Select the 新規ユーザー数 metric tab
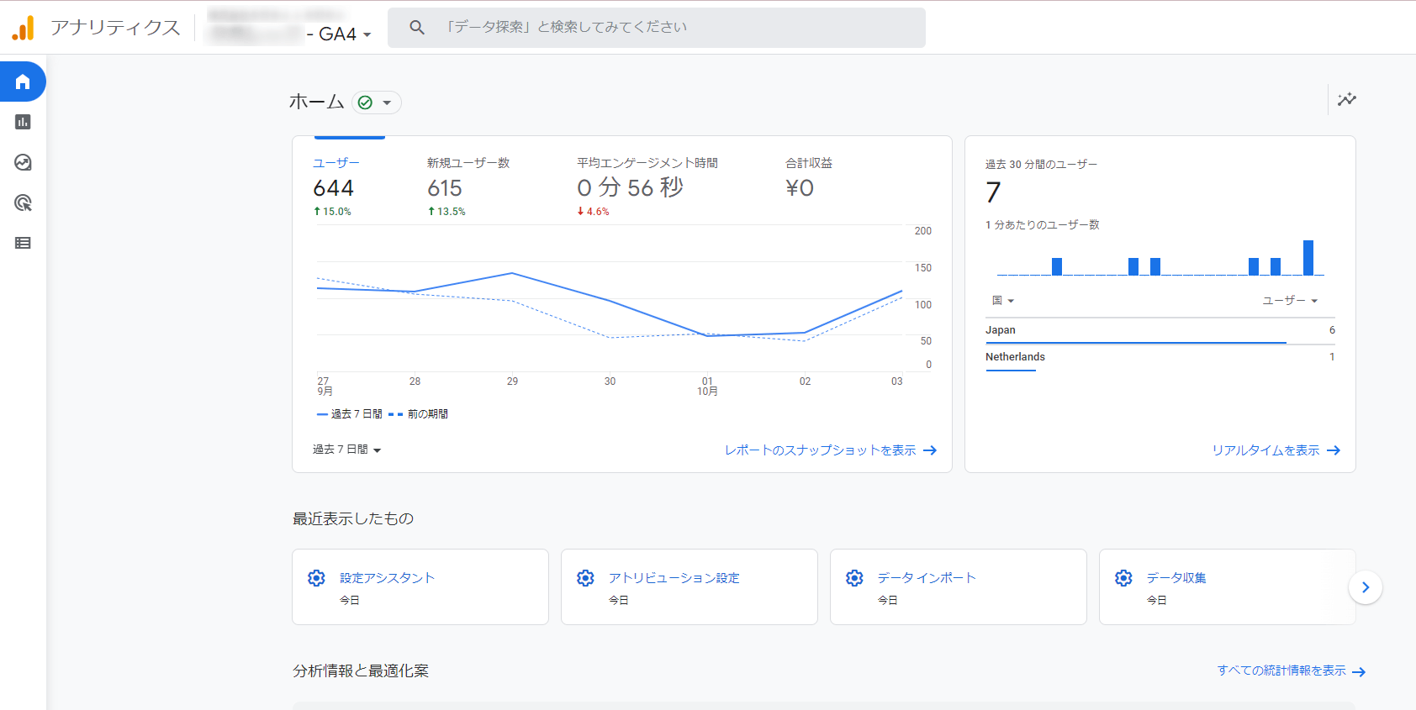The height and width of the screenshot is (710, 1416). pos(468,187)
